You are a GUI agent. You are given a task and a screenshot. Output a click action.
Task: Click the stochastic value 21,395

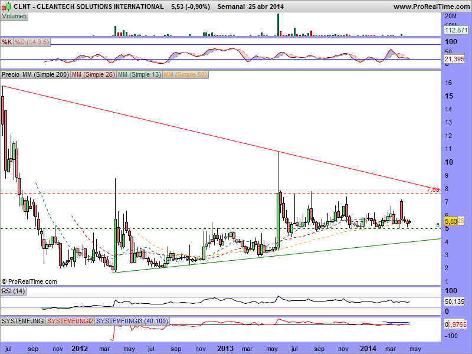(454, 59)
